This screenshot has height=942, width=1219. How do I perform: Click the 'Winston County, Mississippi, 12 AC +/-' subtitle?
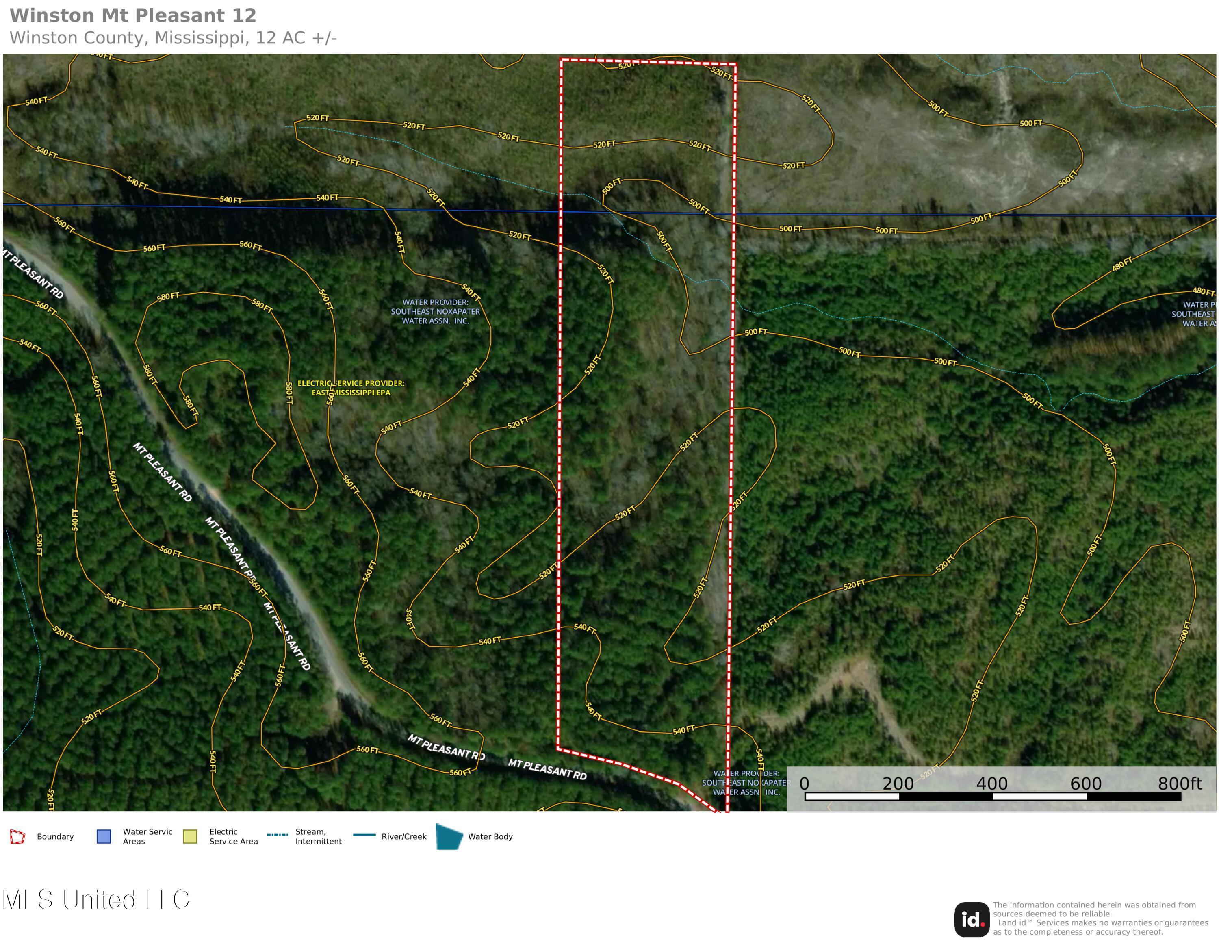point(173,38)
